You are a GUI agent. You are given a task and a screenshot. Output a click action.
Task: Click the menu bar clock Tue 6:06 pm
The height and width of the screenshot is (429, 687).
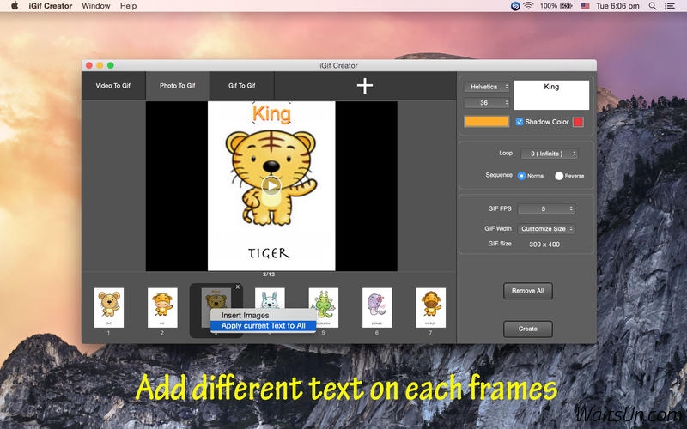[617, 6]
